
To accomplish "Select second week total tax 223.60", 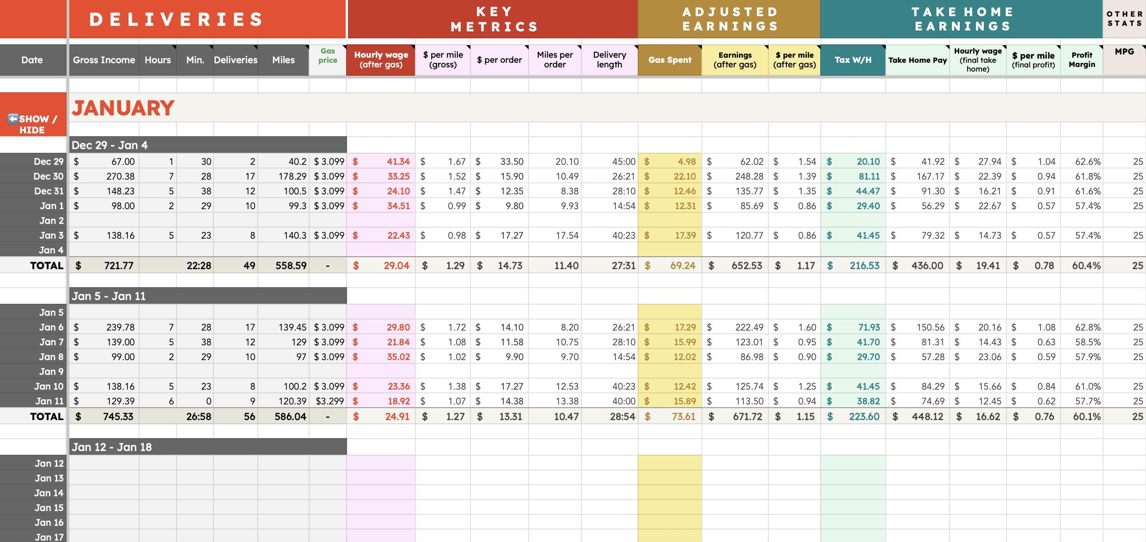I will pyautogui.click(x=853, y=416).
